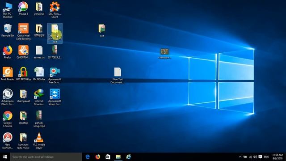Show hidden system tray icons
The height and width of the screenshot is (161, 286).
pos(240,157)
